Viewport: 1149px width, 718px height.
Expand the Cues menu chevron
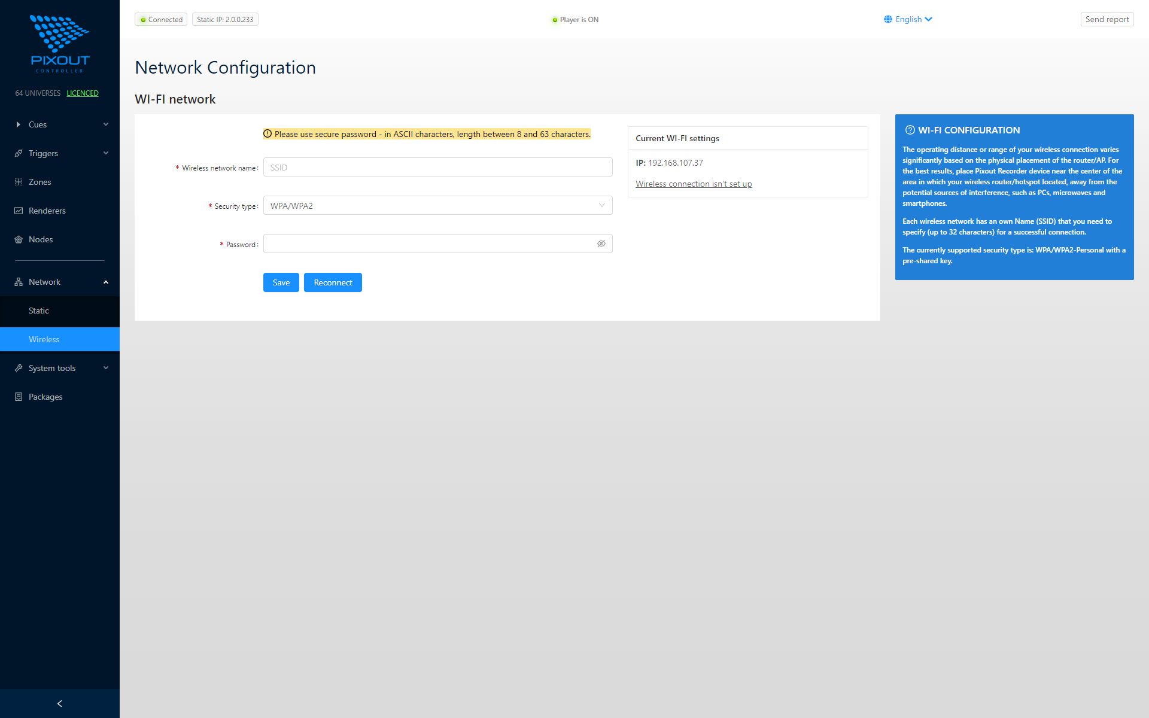(x=106, y=124)
